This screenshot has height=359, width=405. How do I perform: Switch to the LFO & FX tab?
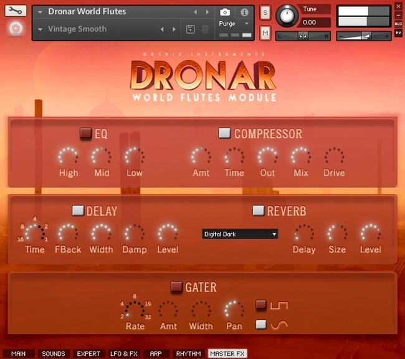point(124,353)
